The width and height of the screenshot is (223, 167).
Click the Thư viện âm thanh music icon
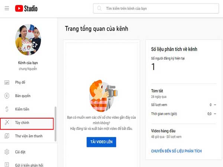7,136
